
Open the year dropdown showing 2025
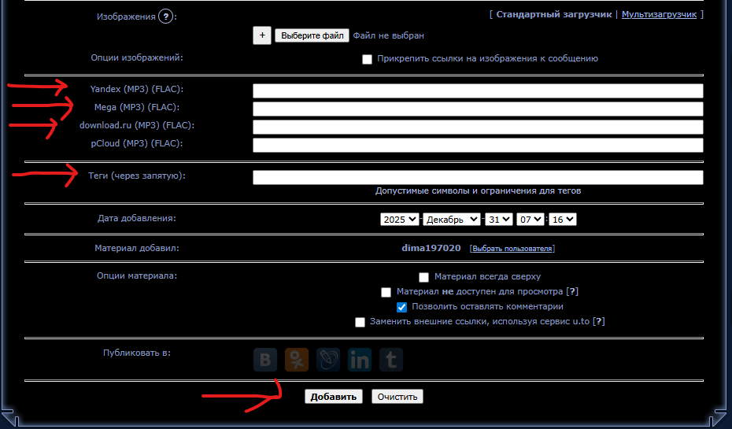point(399,220)
